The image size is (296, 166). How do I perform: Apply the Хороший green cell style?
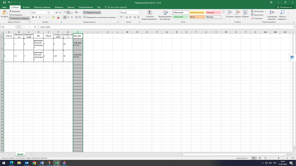click(181, 17)
